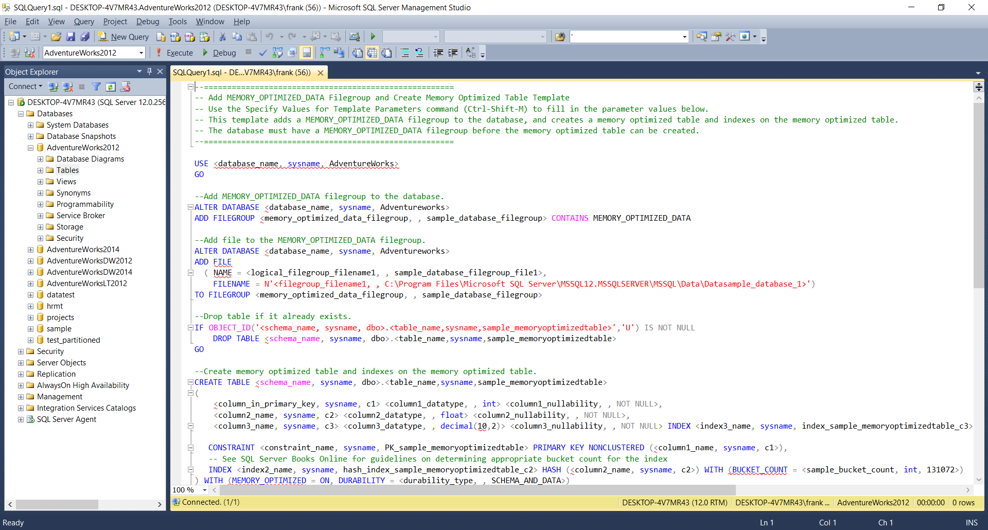Click the editor split handle above scrollbar
Screen dimensions: 988x530
click(x=979, y=87)
